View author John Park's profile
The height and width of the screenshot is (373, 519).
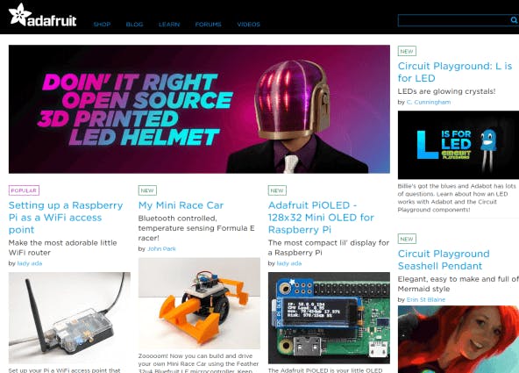[x=161, y=248]
